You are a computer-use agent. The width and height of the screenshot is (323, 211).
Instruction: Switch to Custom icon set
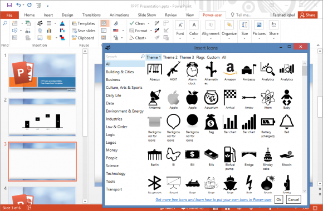[213, 58]
